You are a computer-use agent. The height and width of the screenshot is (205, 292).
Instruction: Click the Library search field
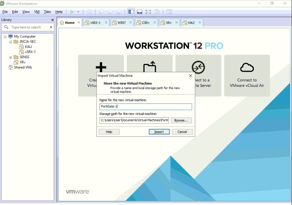coord(27,27)
